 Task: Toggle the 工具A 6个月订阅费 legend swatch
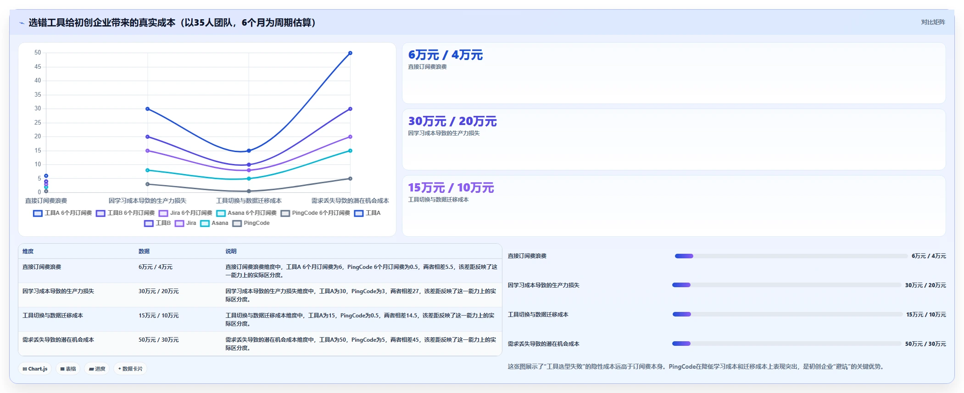(x=38, y=213)
